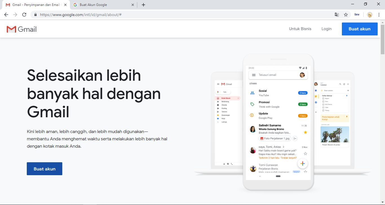Bookmark page with star icon
Image resolution: width=385 pixels, height=205 pixels.
[346, 15]
